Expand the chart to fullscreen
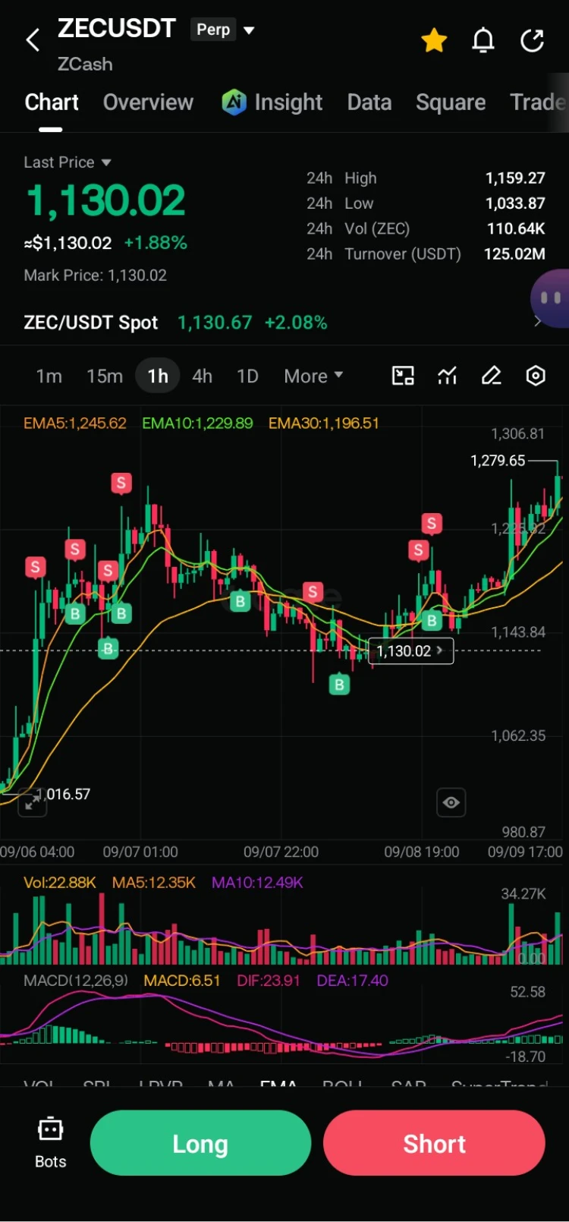The width and height of the screenshot is (569, 1222). [32, 802]
